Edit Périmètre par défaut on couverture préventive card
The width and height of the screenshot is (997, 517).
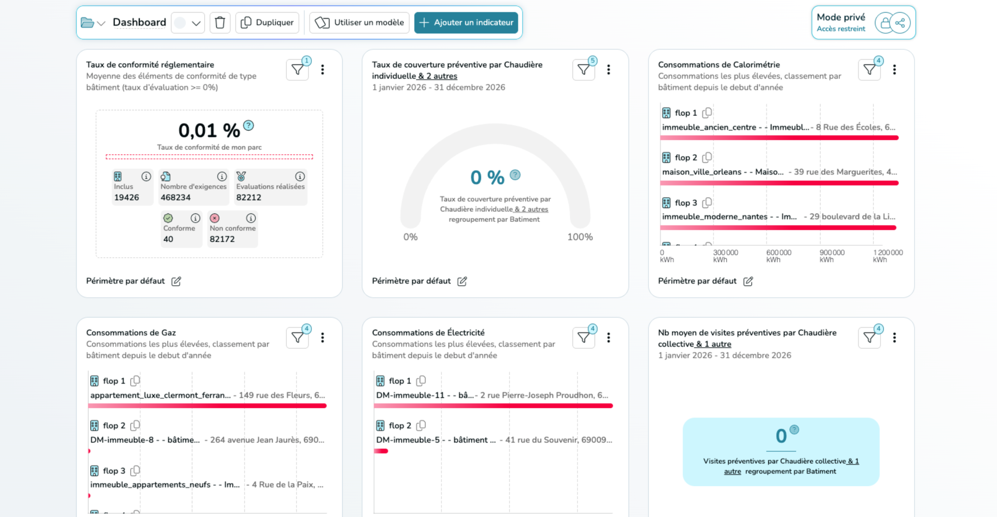462,281
